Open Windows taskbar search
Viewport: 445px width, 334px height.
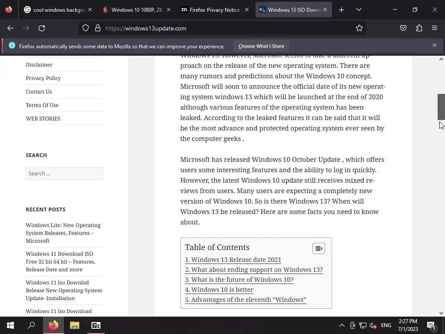point(31,325)
